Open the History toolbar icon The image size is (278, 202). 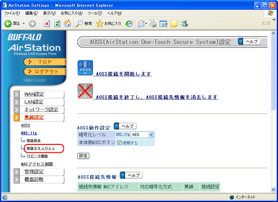(129, 23)
